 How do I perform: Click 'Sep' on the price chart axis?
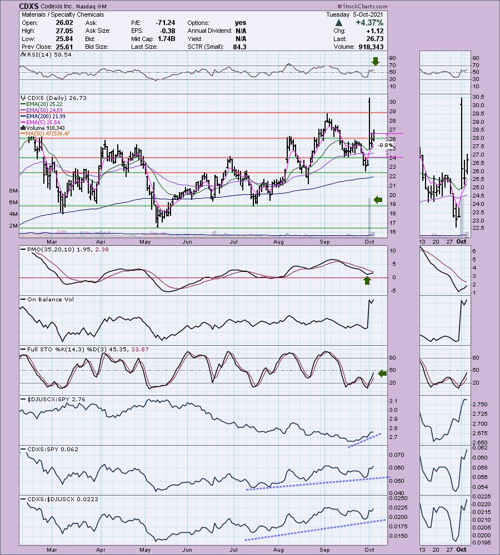[x=324, y=242]
